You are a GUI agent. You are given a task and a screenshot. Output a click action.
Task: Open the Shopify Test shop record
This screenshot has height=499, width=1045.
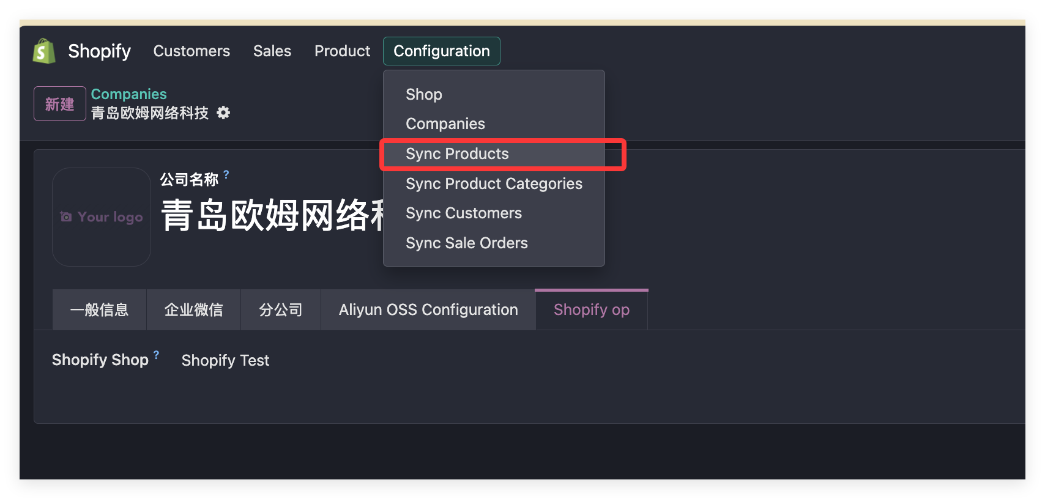[x=225, y=360]
